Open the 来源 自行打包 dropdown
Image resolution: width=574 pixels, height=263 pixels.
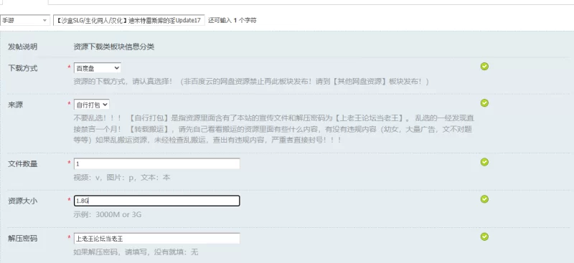point(92,105)
